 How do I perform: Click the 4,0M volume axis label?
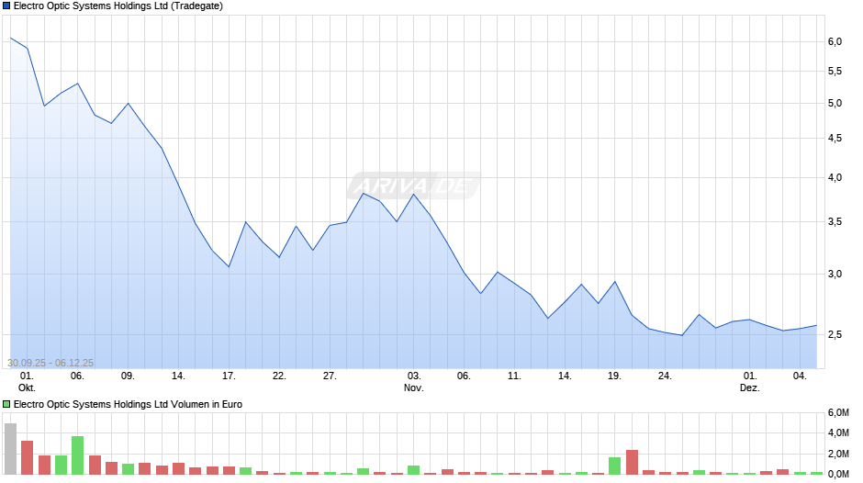coord(838,432)
